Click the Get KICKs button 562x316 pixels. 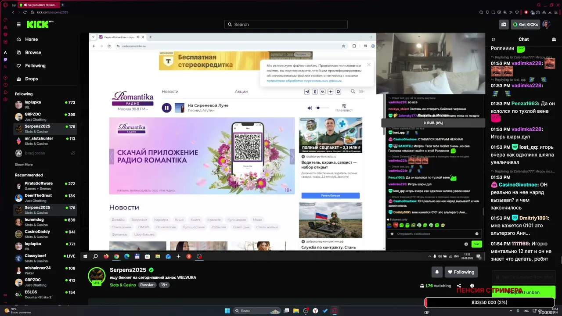coord(525,25)
